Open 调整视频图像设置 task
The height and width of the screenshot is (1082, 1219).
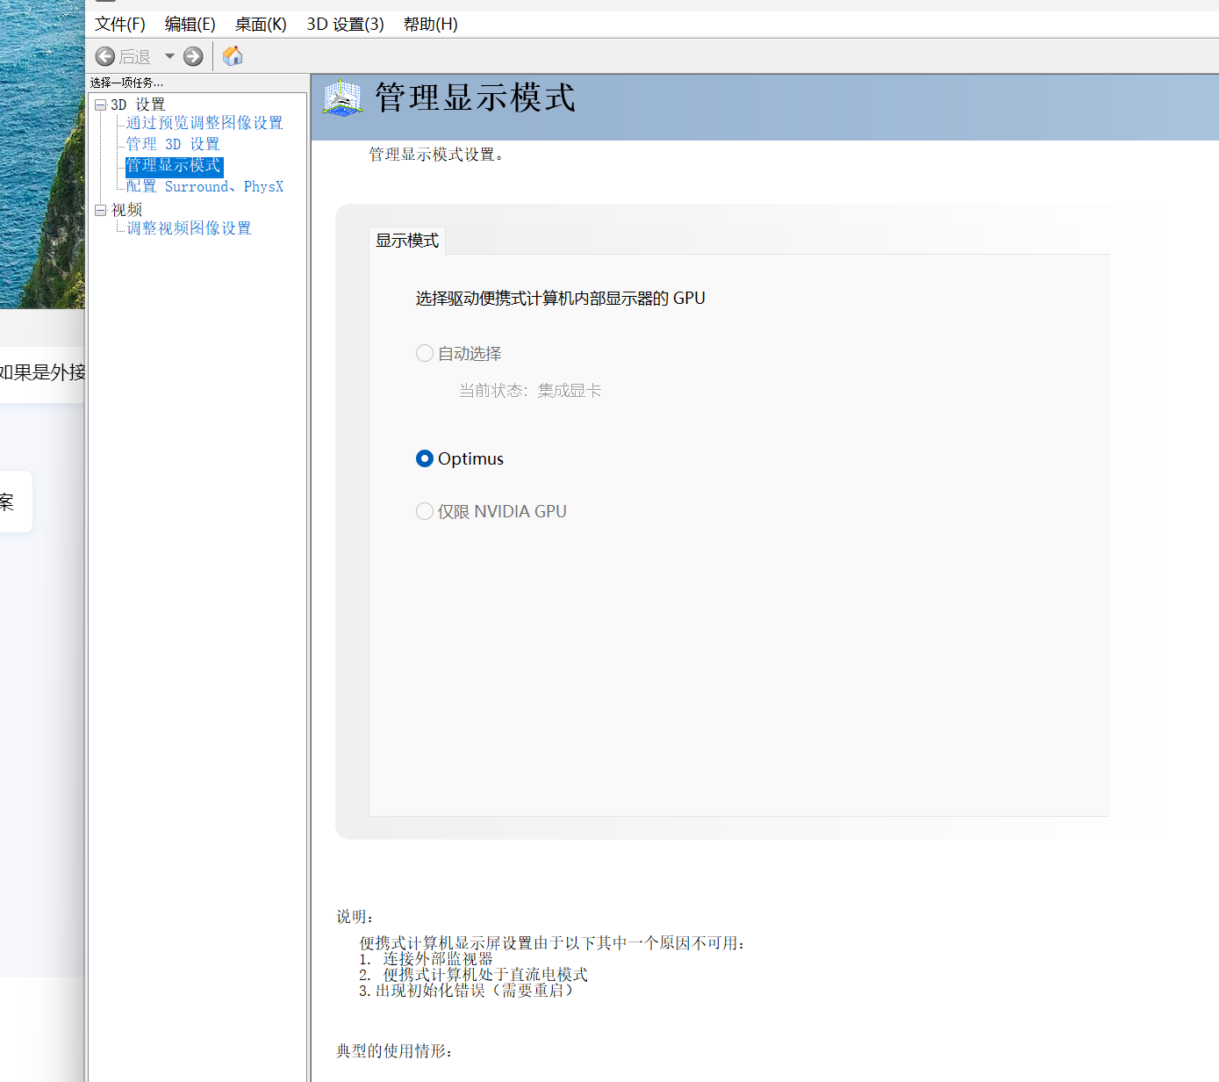(189, 228)
